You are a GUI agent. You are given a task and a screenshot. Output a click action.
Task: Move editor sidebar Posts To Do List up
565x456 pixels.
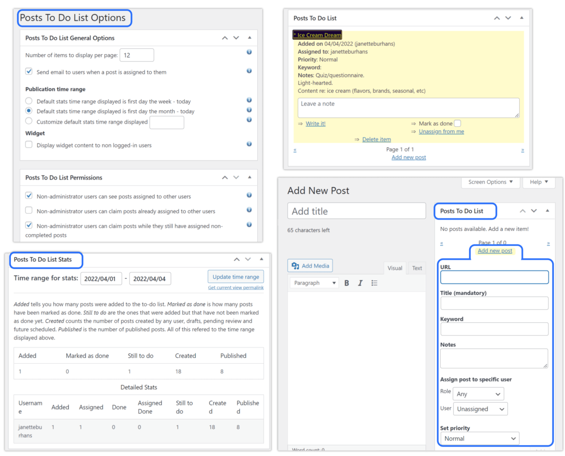(x=522, y=211)
